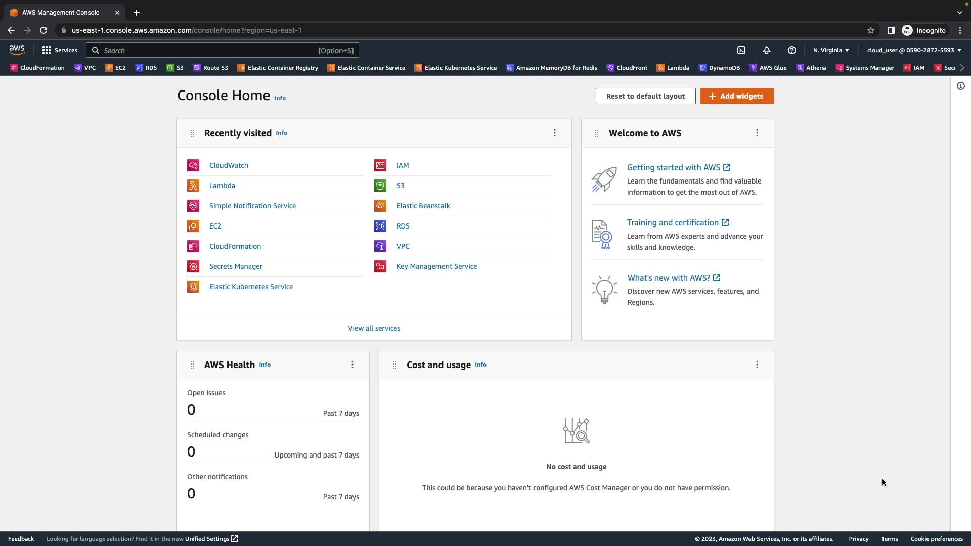
Task: Click the CloudWatch service icon
Action: point(193,165)
